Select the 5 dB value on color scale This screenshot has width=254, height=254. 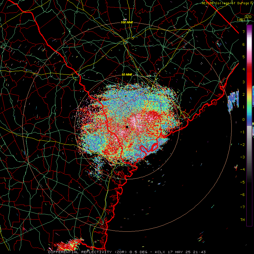(244, 57)
